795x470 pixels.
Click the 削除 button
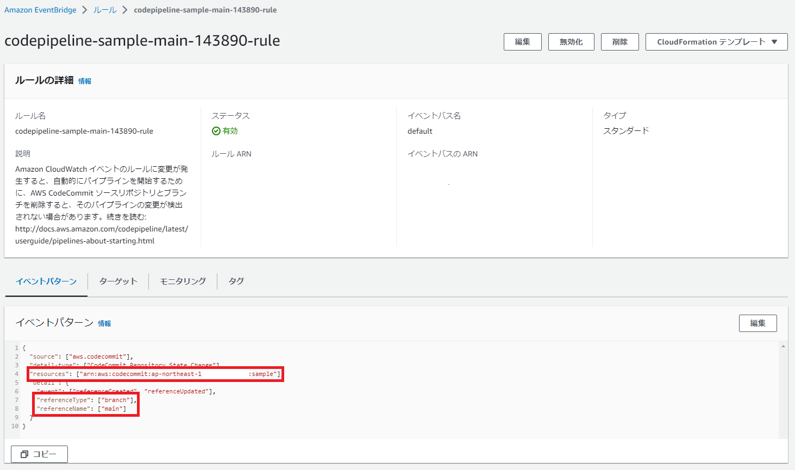point(619,41)
